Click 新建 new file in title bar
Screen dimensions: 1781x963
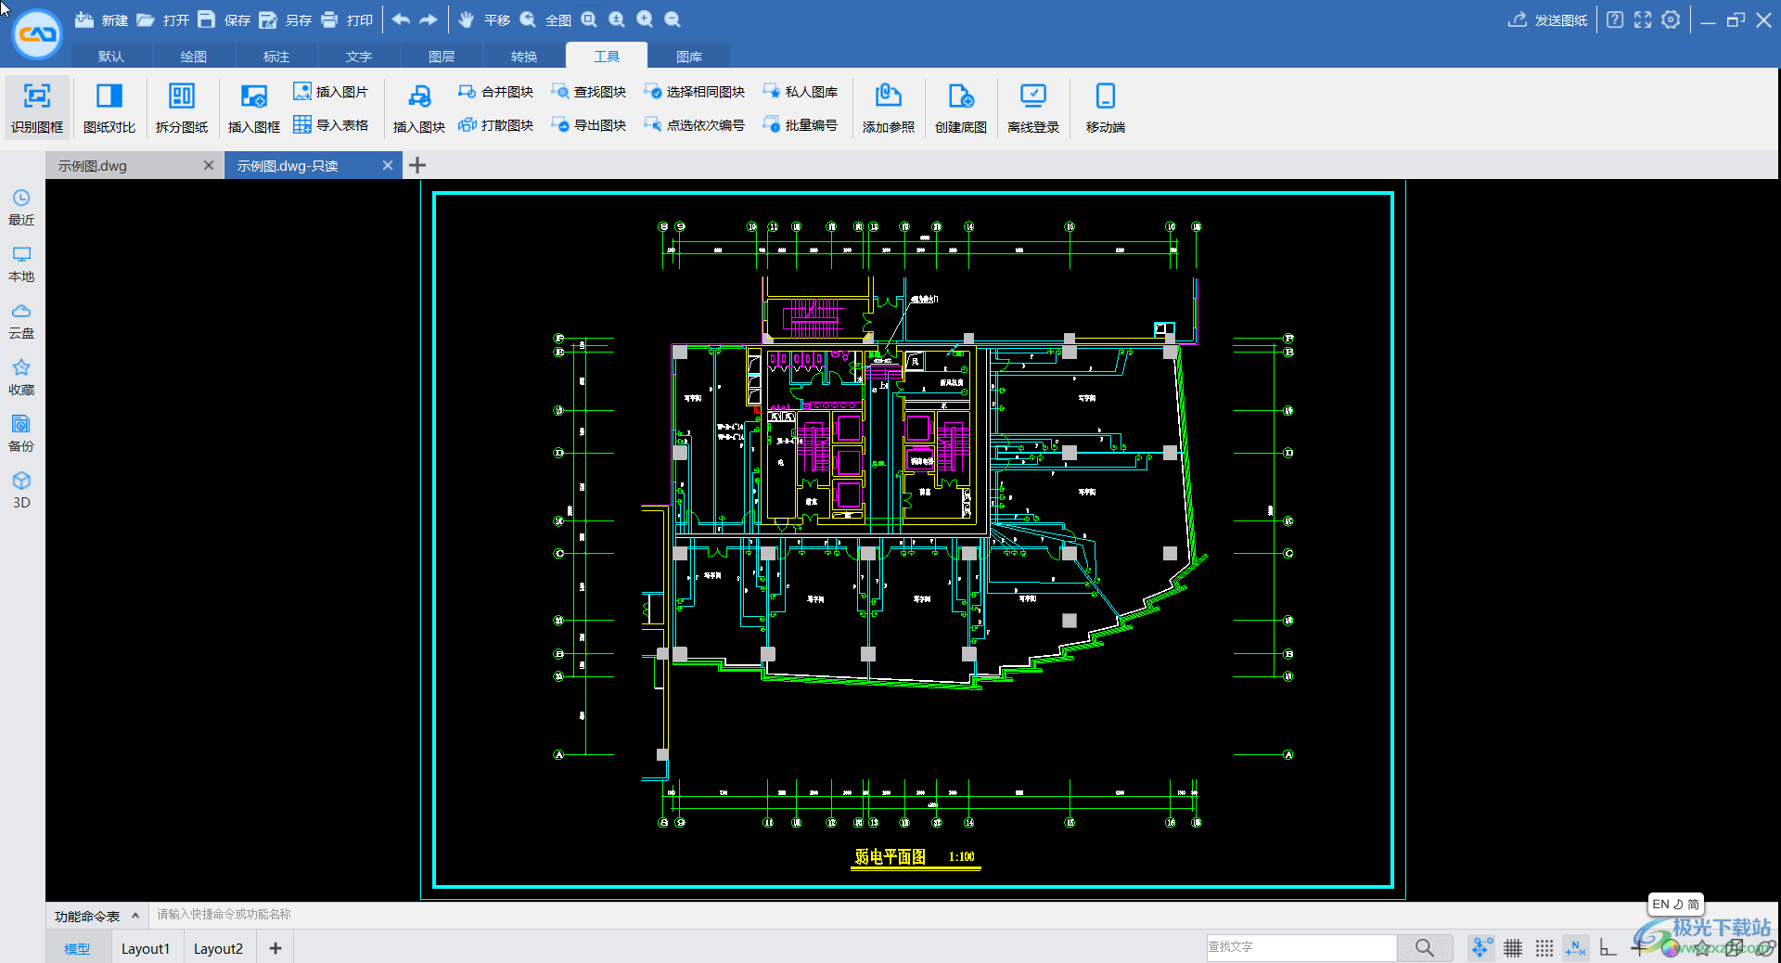pyautogui.click(x=101, y=19)
